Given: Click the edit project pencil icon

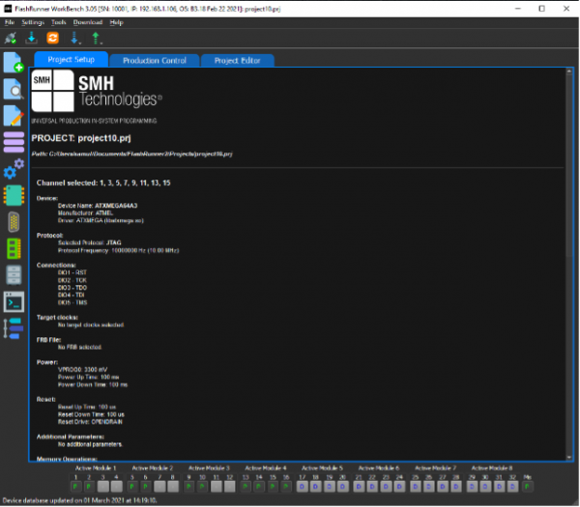Looking at the screenshot, I should tap(14, 117).
